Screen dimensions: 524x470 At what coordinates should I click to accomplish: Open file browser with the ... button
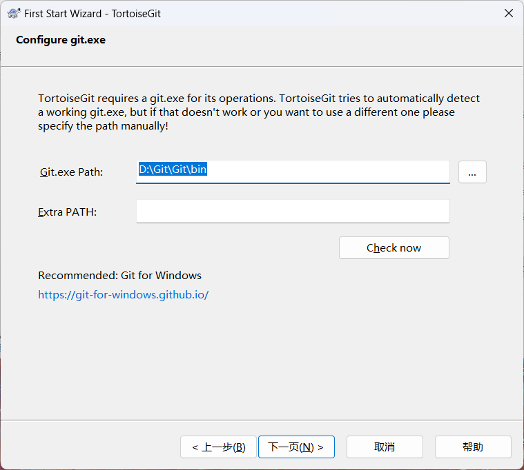pyautogui.click(x=472, y=172)
